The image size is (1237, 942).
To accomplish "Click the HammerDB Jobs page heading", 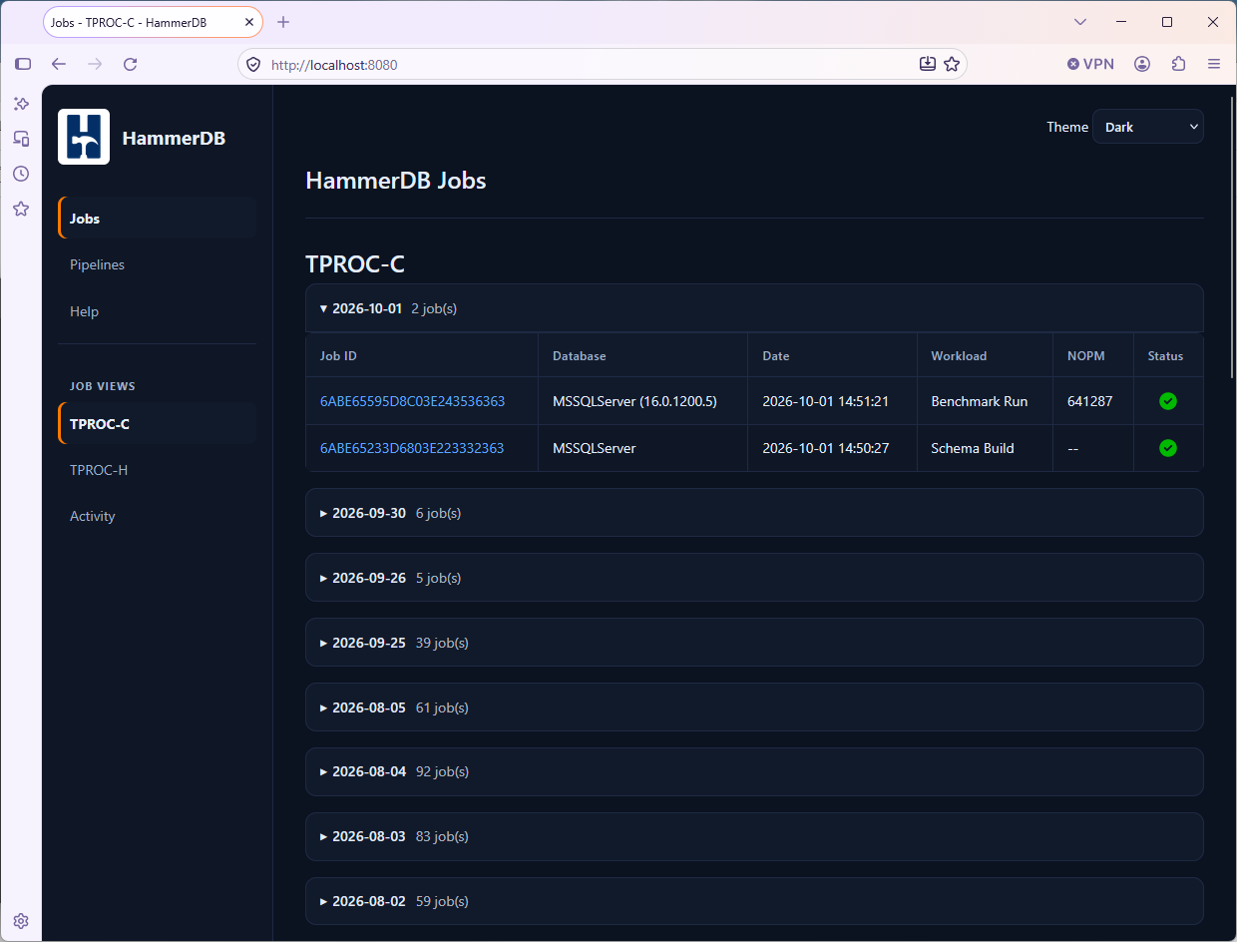I will pyautogui.click(x=396, y=181).
